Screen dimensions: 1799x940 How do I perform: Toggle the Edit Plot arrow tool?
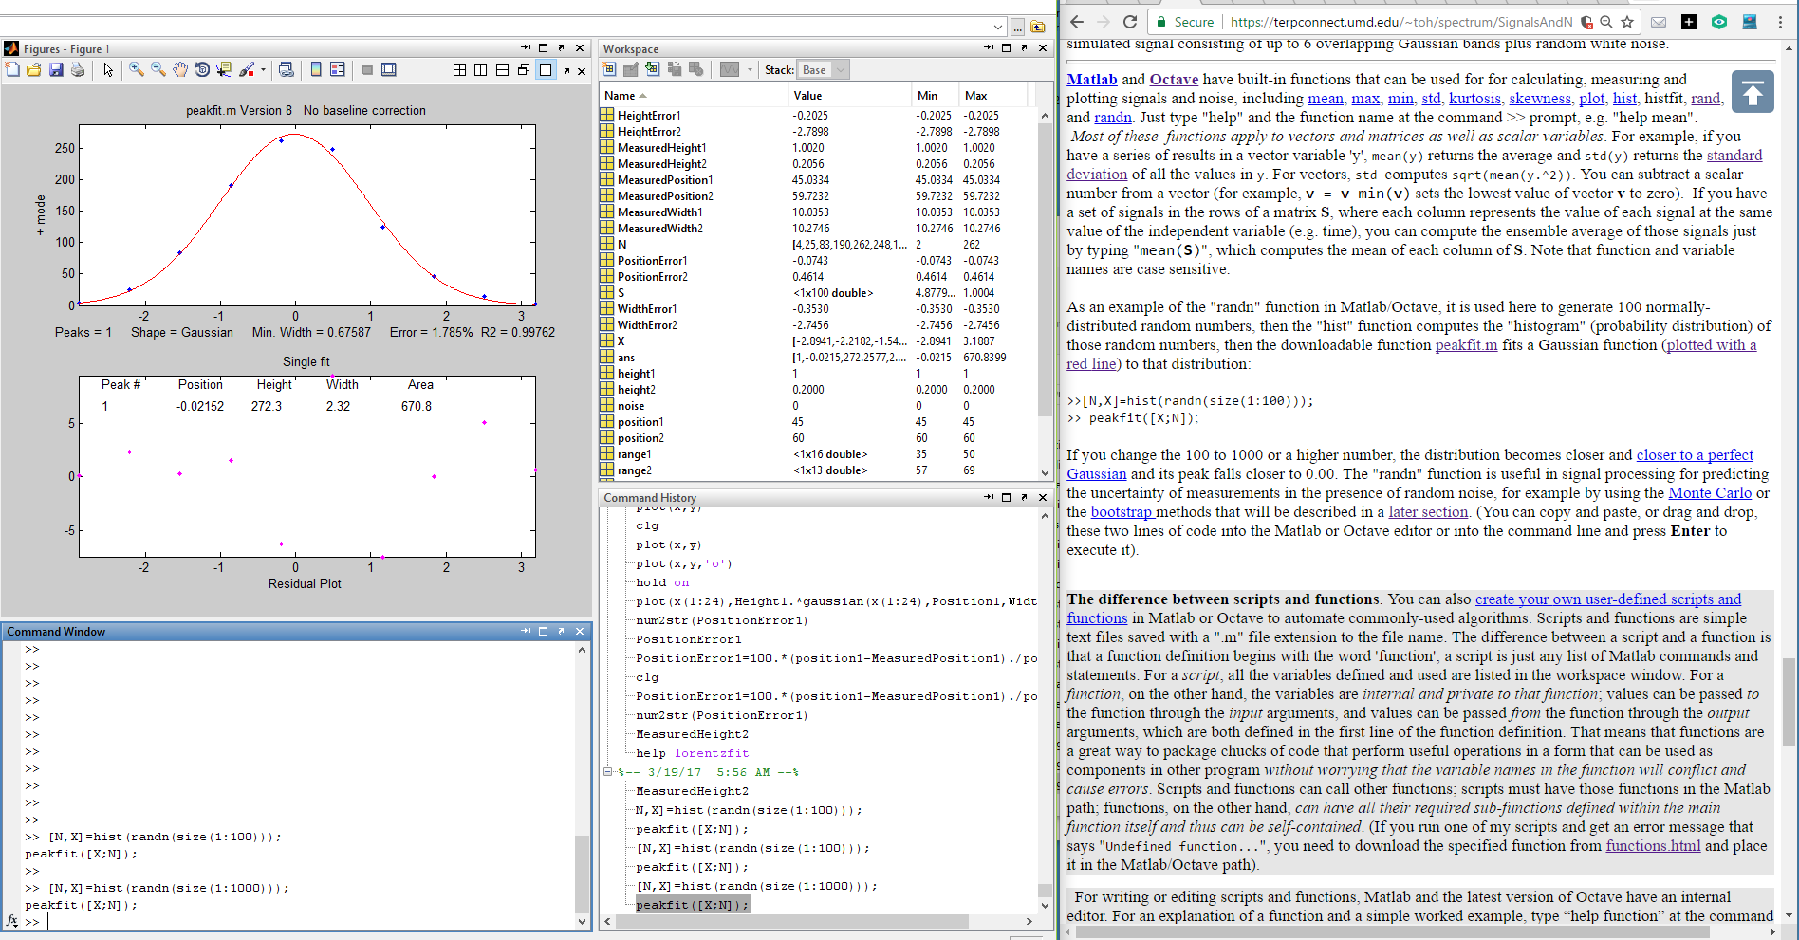coord(108,70)
